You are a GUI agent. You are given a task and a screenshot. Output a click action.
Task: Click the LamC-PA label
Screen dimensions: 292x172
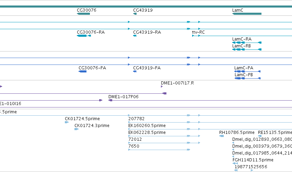[x=244, y=68]
